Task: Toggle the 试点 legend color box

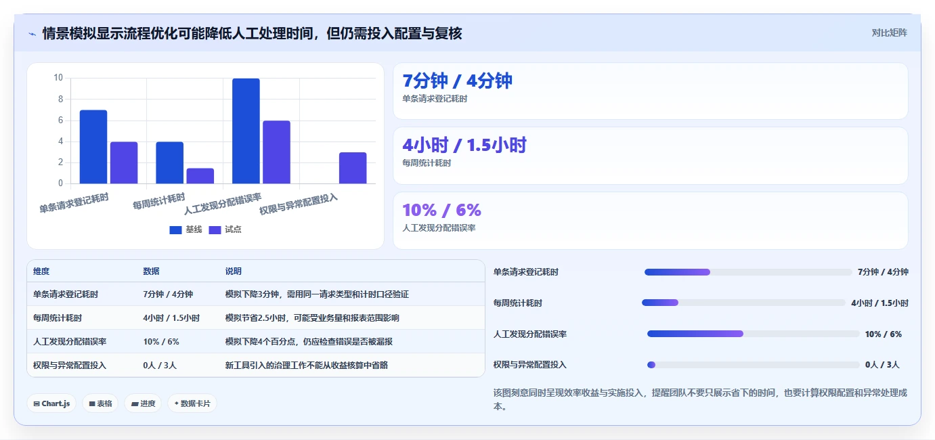Action: [215, 230]
